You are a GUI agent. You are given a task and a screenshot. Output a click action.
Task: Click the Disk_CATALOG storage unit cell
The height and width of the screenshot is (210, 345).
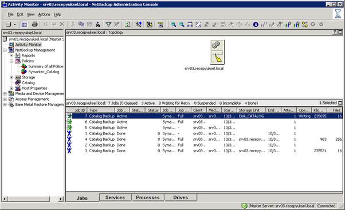(x=251, y=116)
